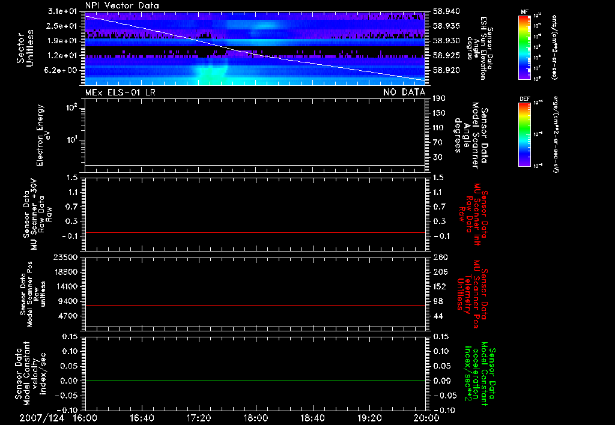This screenshot has height=425, width=615.
Task: Click the bright cyan patch in NPI spectrogram
Action: coord(211,74)
